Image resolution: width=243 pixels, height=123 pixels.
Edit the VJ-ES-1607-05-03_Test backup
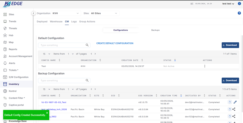(235, 102)
